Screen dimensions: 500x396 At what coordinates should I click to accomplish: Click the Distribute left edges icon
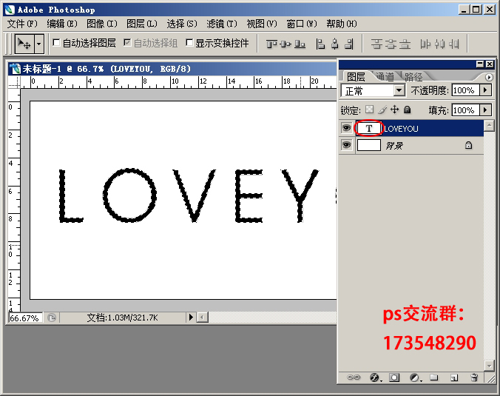[425, 44]
